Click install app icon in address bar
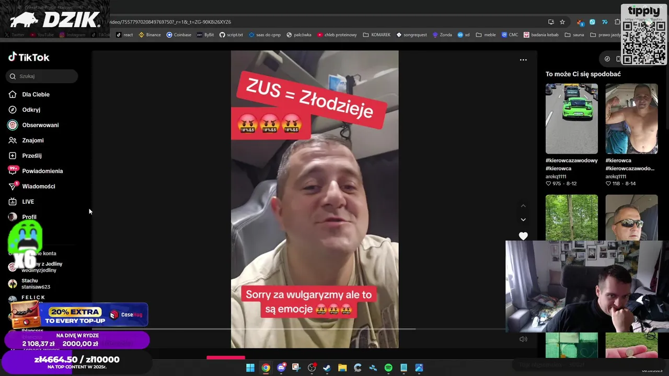The height and width of the screenshot is (376, 669). (551, 22)
